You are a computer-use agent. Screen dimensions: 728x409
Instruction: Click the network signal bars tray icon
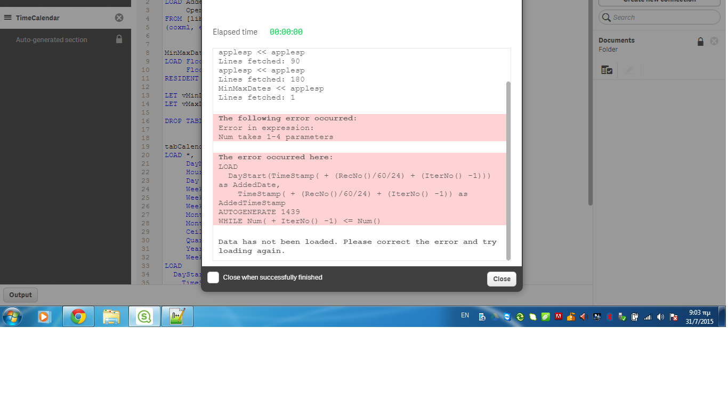click(x=648, y=316)
